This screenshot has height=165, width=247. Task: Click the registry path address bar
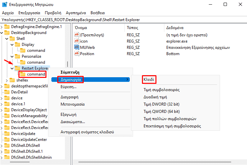tap(123, 20)
